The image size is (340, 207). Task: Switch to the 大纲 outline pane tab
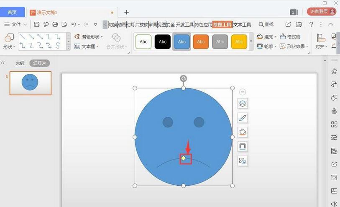click(20, 63)
